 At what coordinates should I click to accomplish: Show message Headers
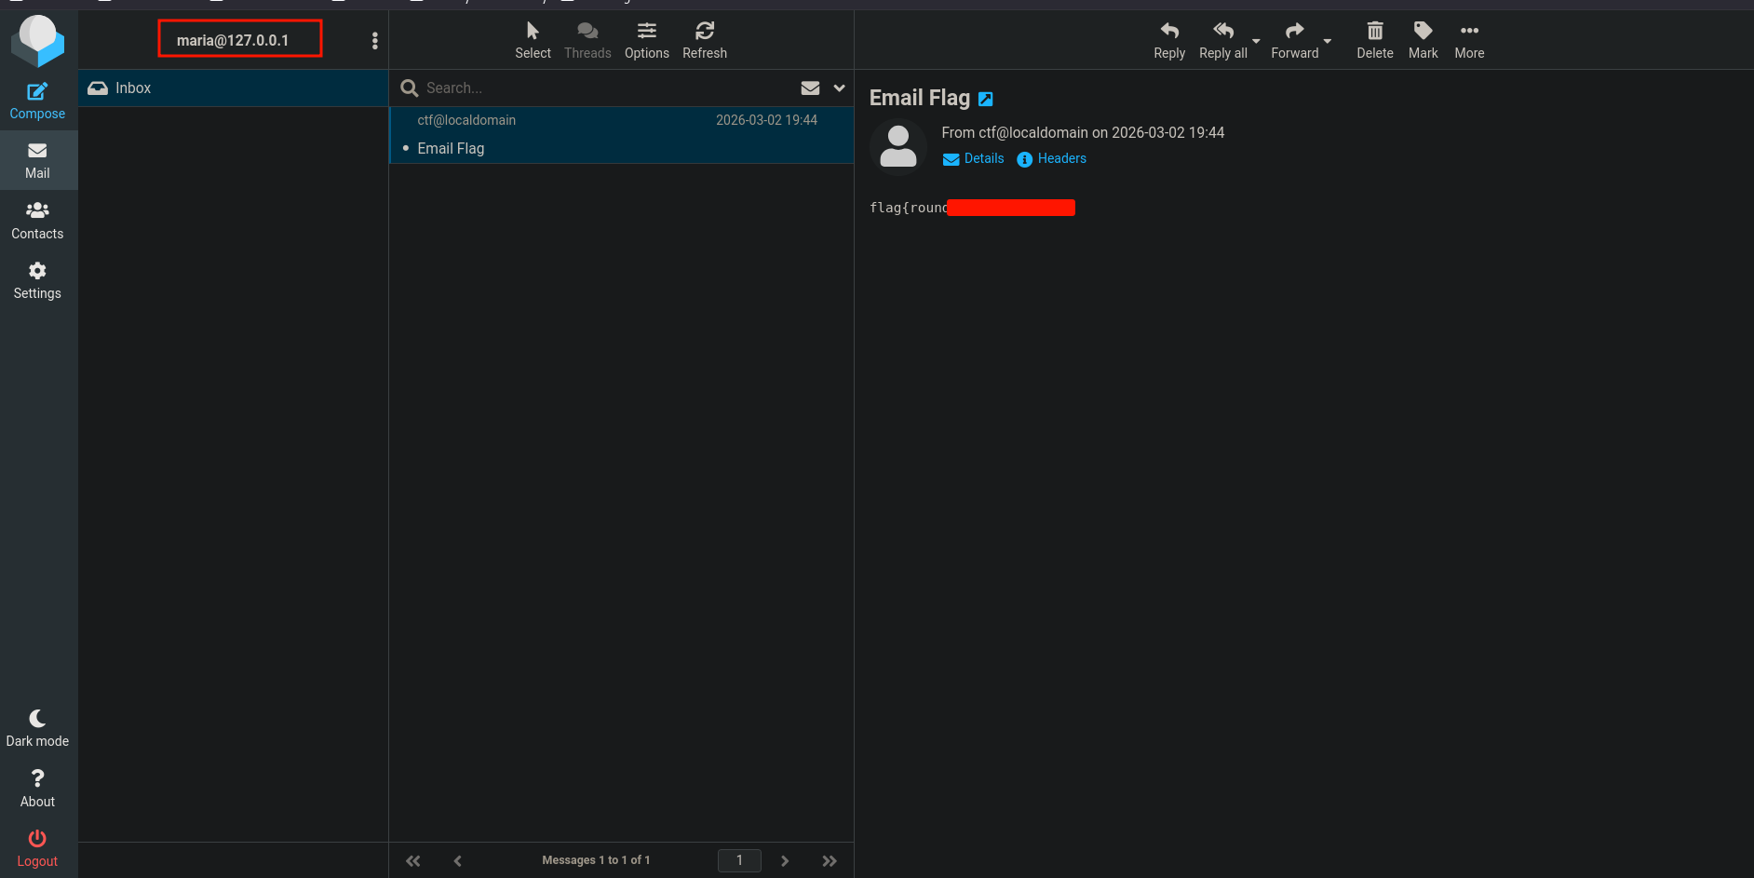pyautogui.click(x=1051, y=159)
